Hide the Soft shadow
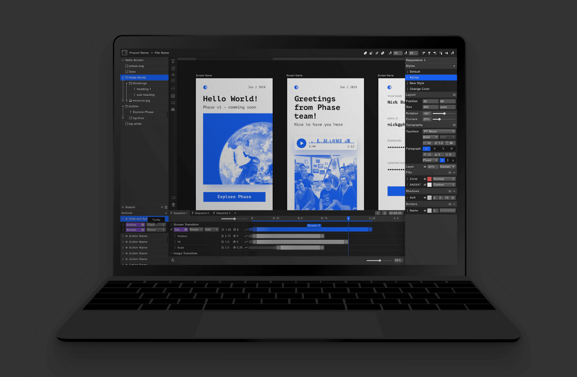The image size is (577, 377). pyautogui.click(x=425, y=198)
